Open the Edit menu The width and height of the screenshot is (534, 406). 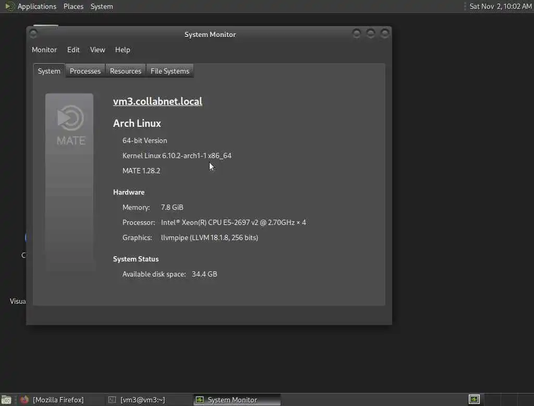pos(73,50)
